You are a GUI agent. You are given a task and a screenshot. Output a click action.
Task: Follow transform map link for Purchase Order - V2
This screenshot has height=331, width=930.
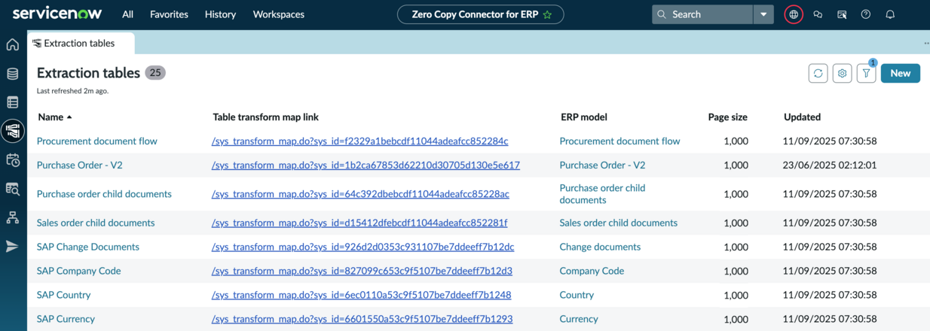tap(366, 165)
